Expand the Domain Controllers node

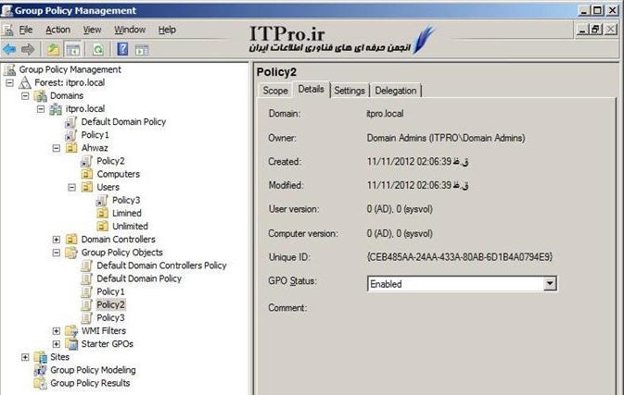tap(57, 240)
